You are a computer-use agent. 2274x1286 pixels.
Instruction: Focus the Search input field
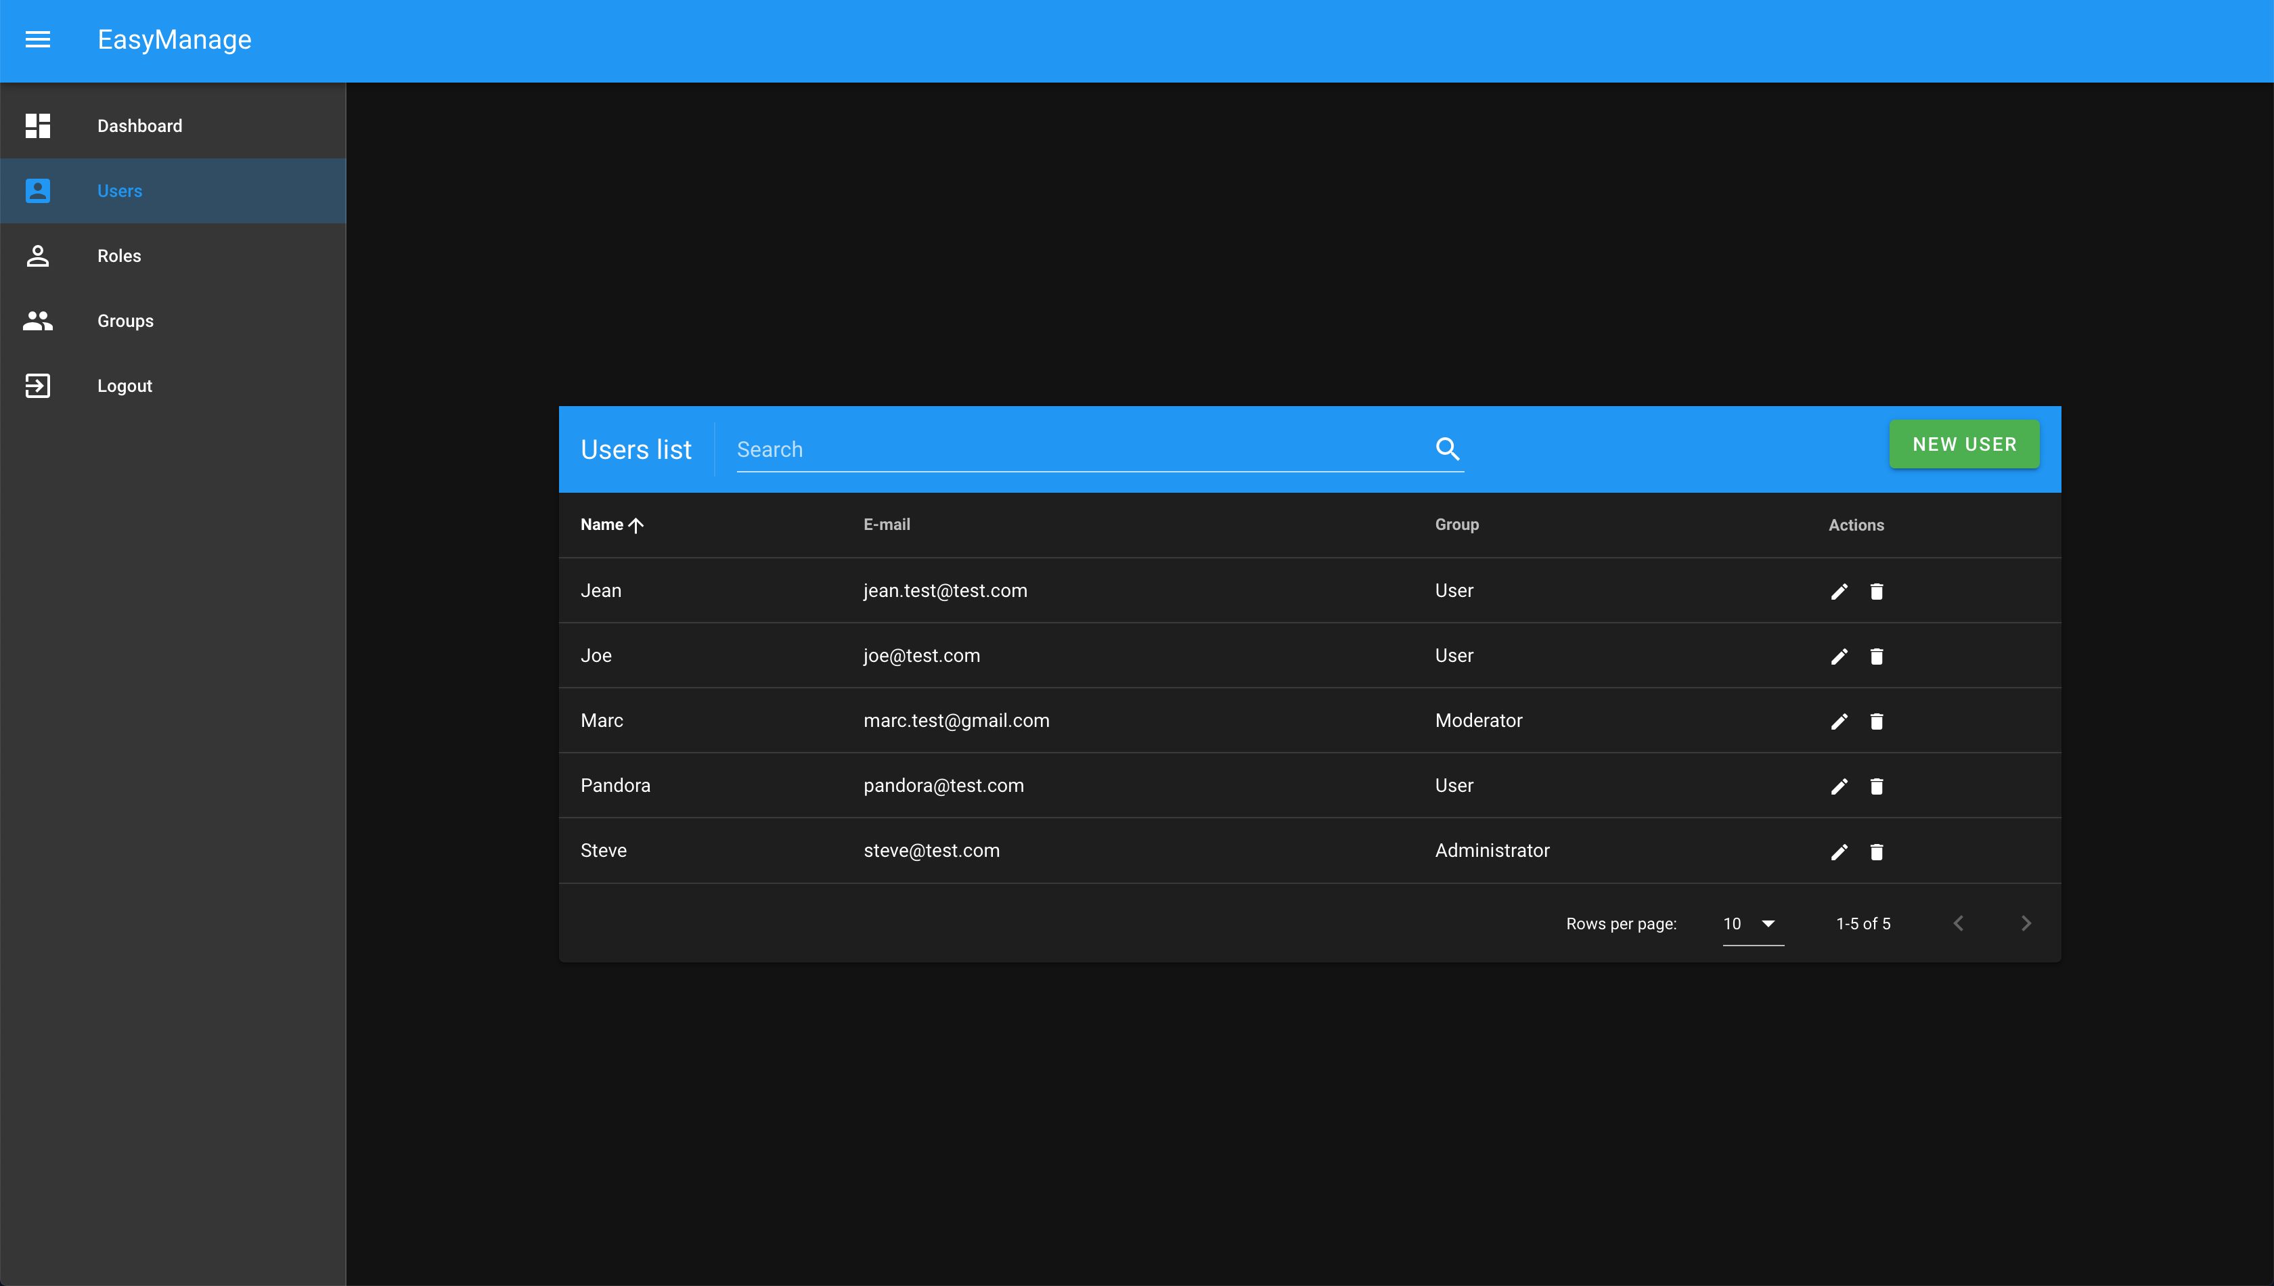coord(1077,449)
